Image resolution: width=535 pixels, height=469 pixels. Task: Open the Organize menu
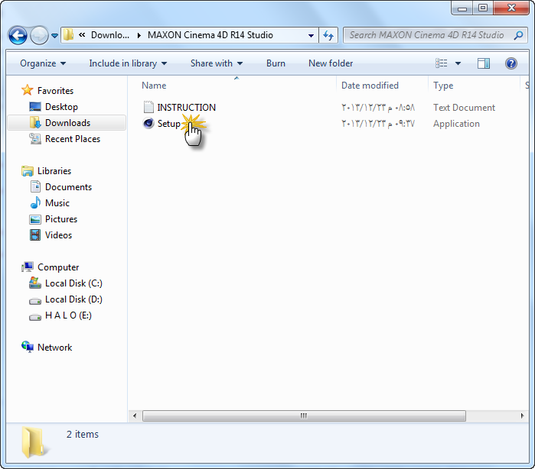43,63
